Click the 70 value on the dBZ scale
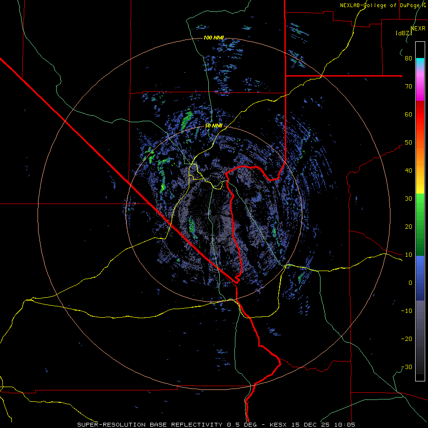 click(x=409, y=87)
